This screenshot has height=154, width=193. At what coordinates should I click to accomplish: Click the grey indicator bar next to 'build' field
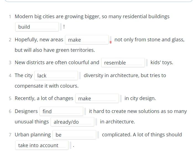pyautogui.click(x=61, y=27)
